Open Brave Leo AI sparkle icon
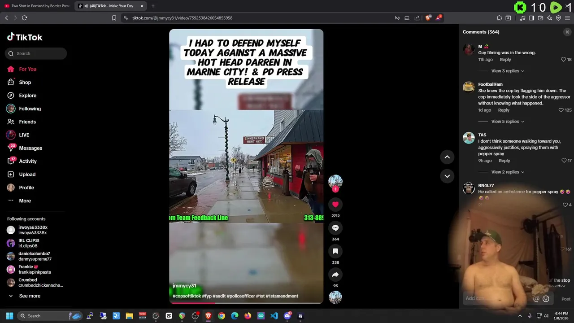 coord(549,18)
